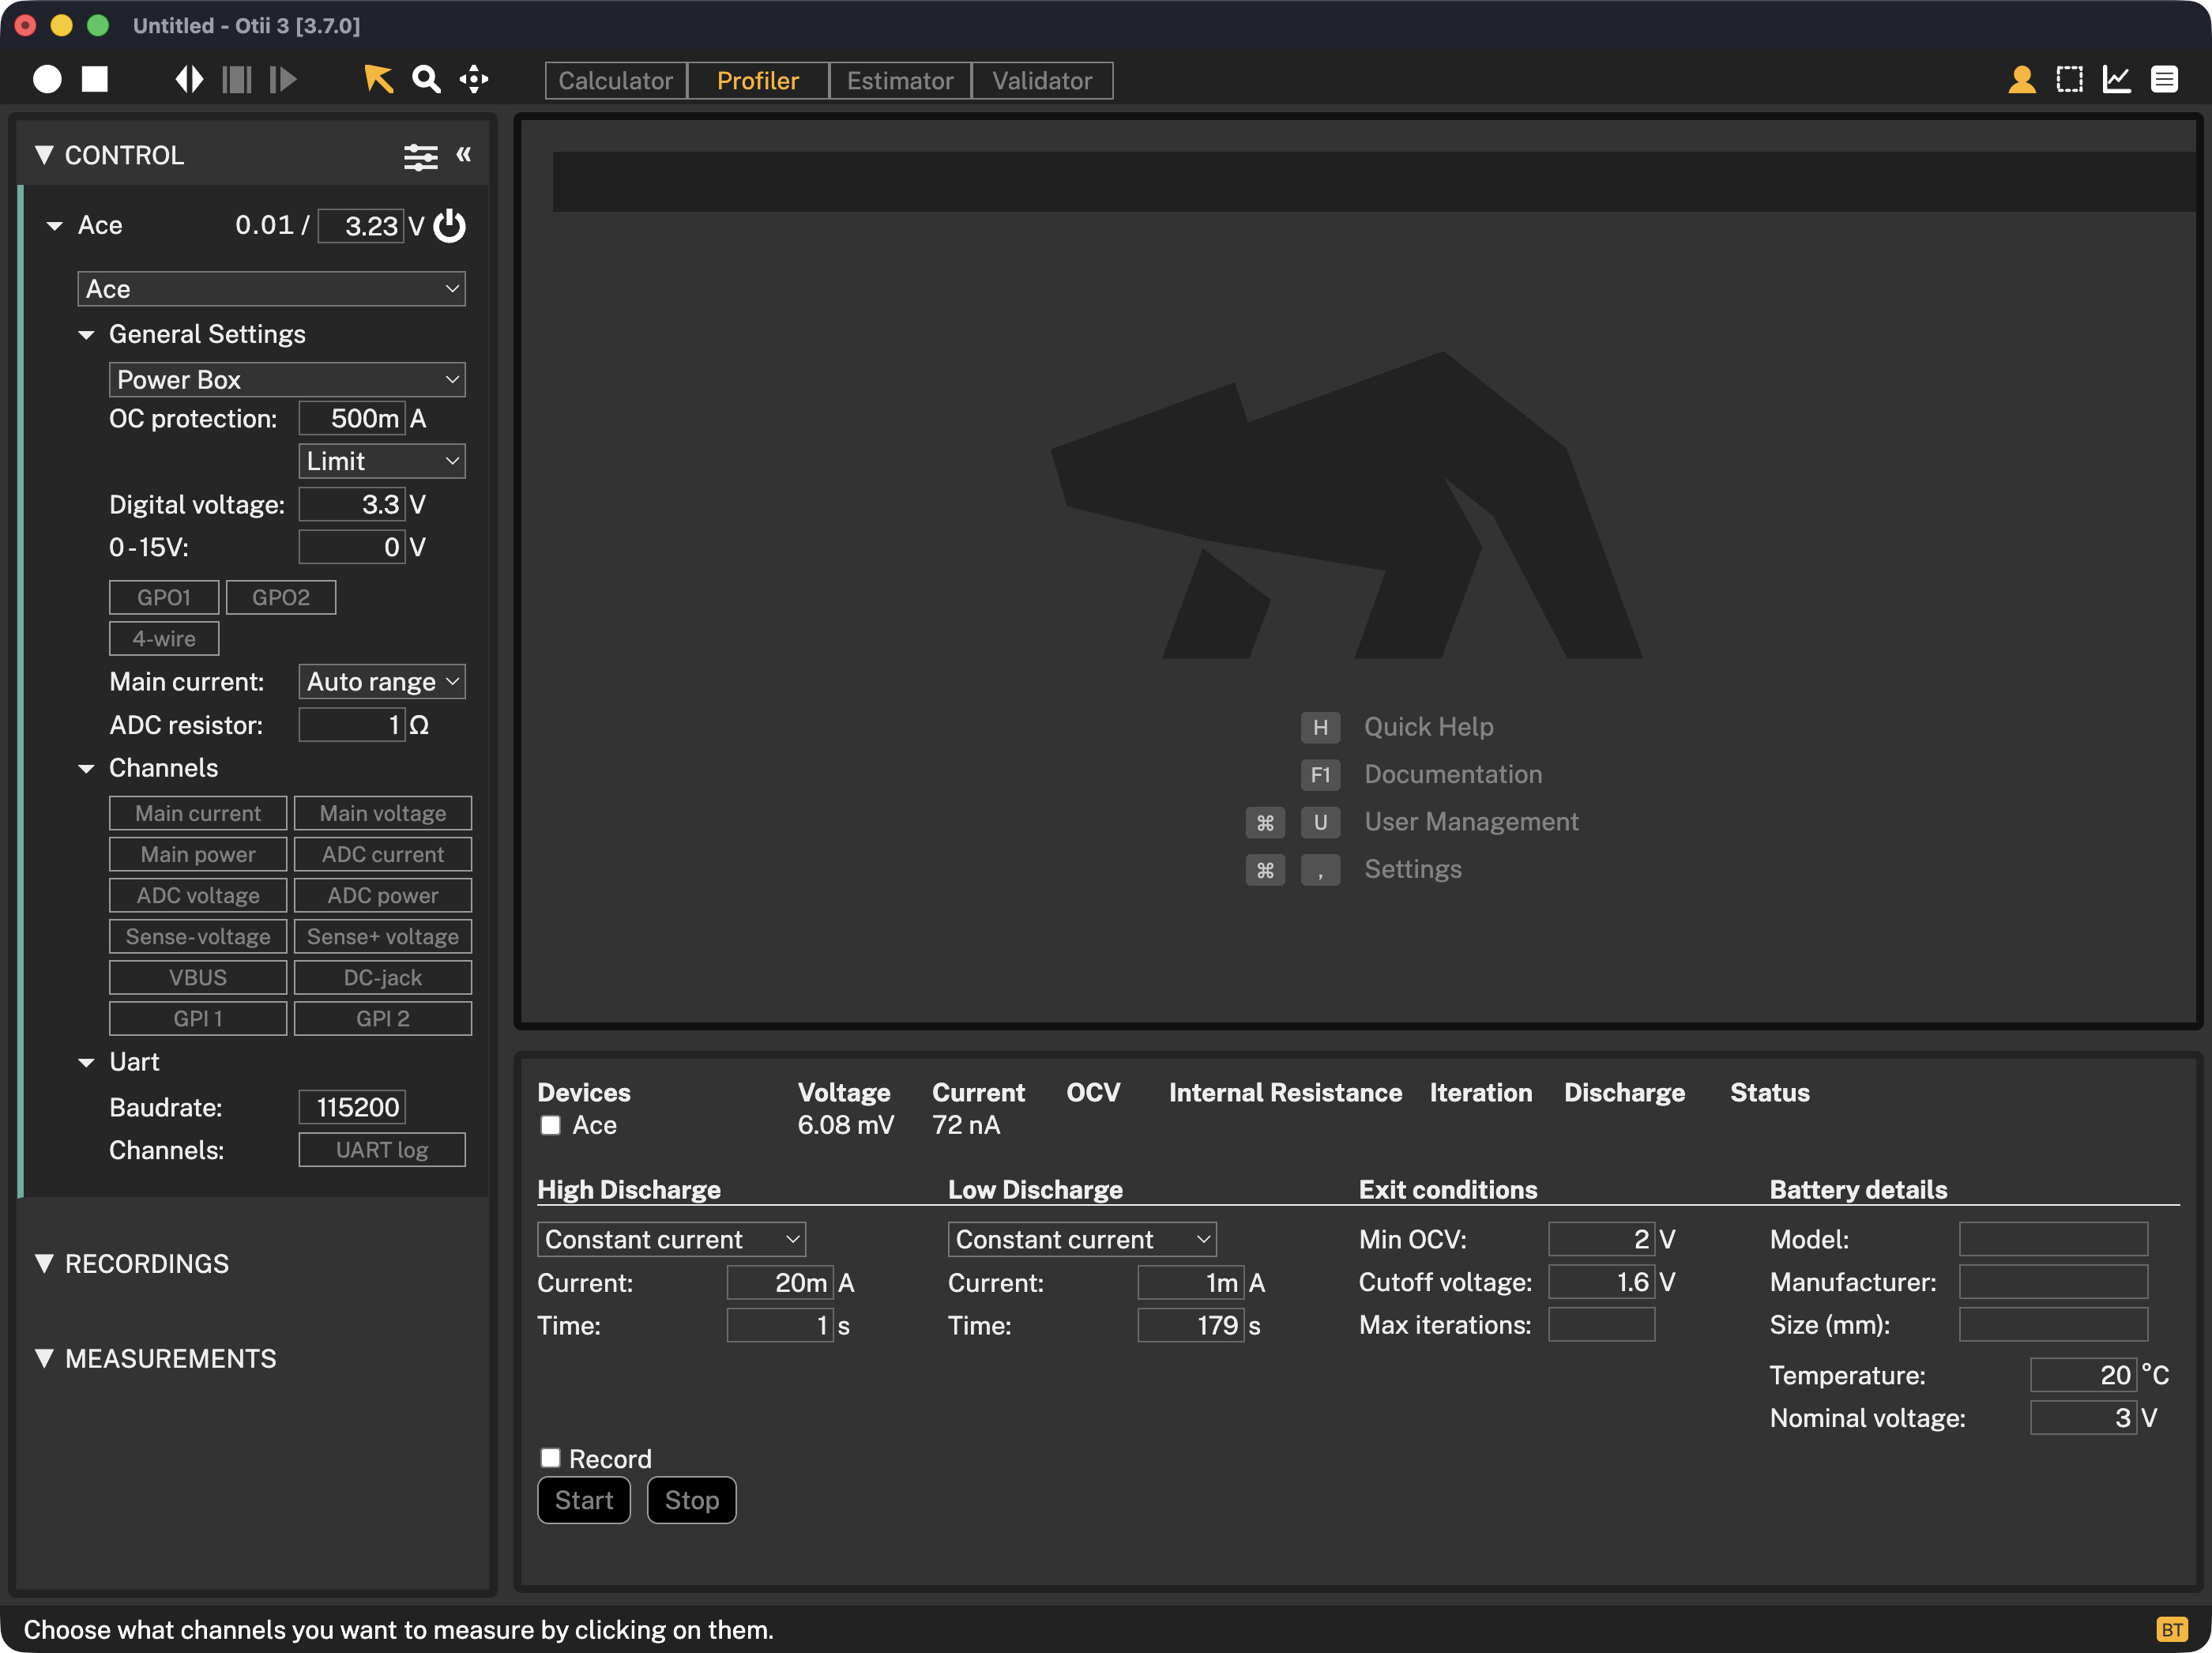Collapse the Uart section
This screenshot has height=1653, width=2212.
click(x=86, y=1063)
